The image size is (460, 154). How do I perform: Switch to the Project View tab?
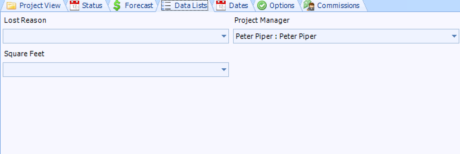[x=40, y=6]
